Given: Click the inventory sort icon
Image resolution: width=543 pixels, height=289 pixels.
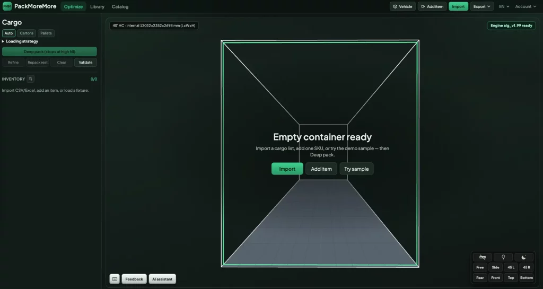Looking at the screenshot, I should click(x=30, y=79).
